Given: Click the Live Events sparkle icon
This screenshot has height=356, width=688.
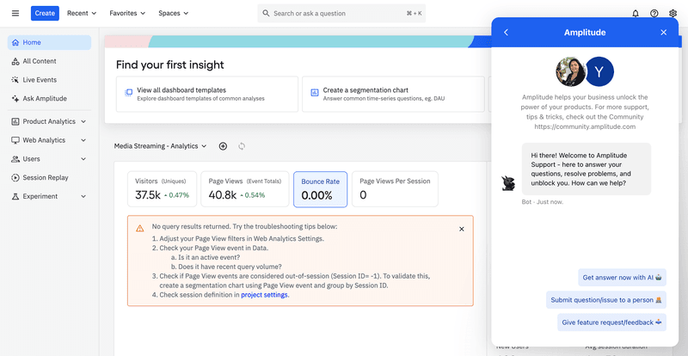Looking at the screenshot, I should [15, 80].
